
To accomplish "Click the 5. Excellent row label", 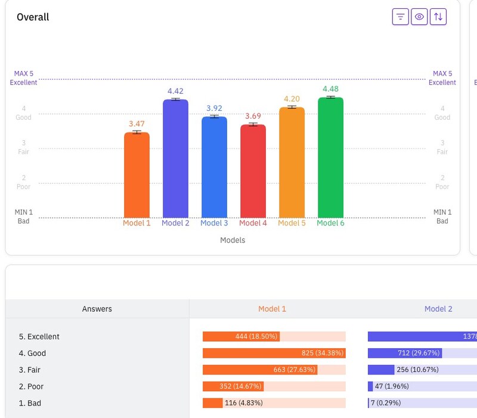I will [x=39, y=336].
